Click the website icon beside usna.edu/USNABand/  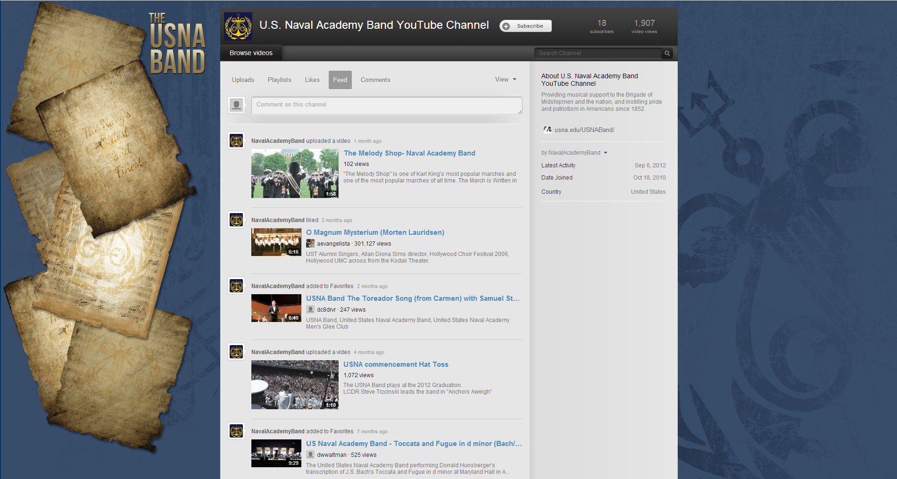(x=547, y=130)
